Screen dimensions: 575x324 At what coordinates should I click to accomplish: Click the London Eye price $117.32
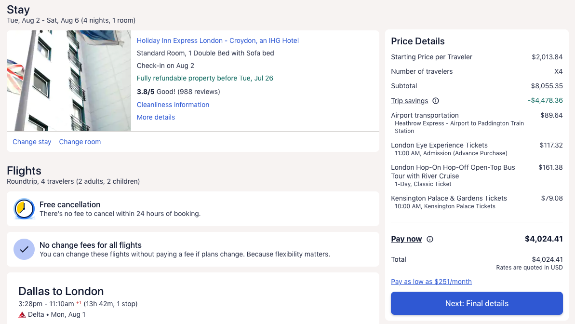pos(551,145)
